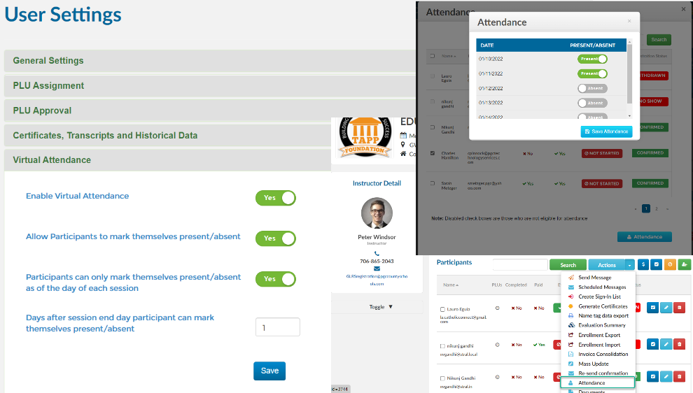Open the Actions dropdown caret
Image resolution: width=693 pixels, height=393 pixels.
(630, 265)
